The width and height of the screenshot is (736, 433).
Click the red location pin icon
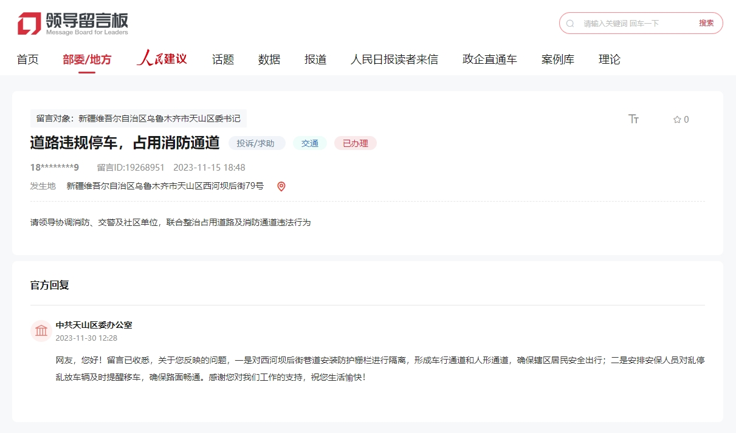tap(281, 186)
